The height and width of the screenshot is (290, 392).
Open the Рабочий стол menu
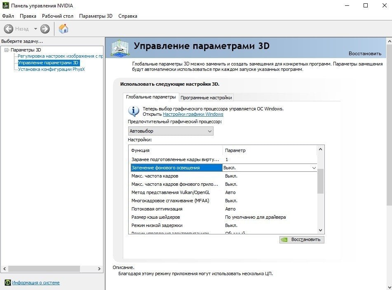57,16
